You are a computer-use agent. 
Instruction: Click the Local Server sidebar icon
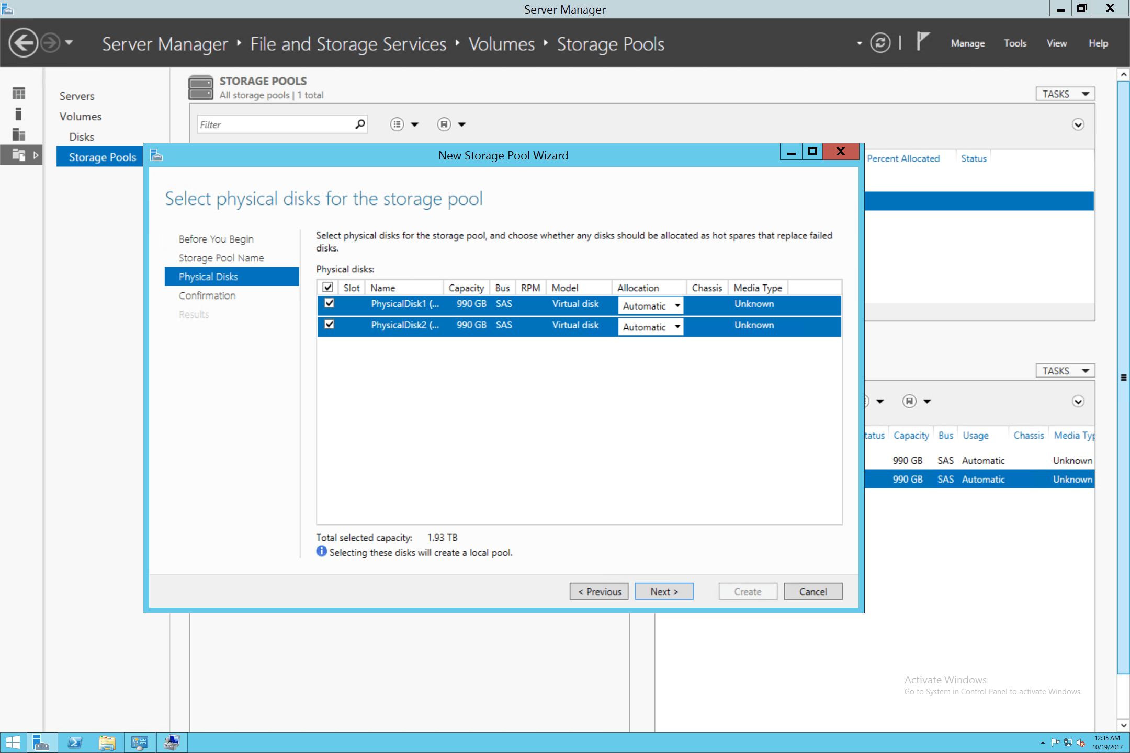pyautogui.click(x=18, y=113)
